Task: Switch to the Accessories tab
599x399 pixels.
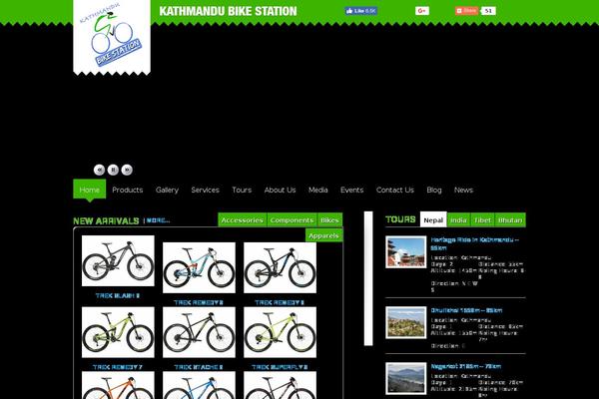Action: (243, 219)
